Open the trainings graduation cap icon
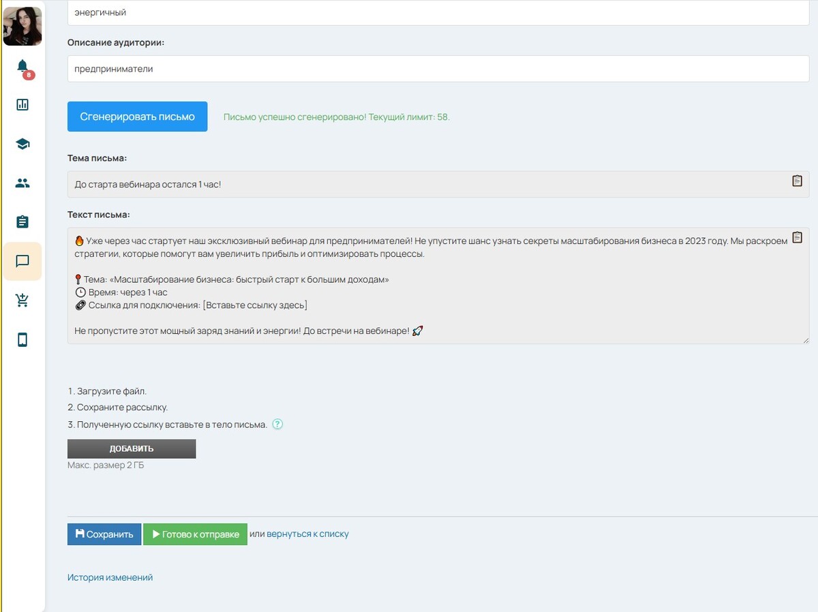This screenshot has height=612, width=818. pyautogui.click(x=22, y=144)
